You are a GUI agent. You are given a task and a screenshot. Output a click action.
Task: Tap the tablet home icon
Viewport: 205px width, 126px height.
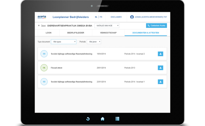tap(102, 119)
